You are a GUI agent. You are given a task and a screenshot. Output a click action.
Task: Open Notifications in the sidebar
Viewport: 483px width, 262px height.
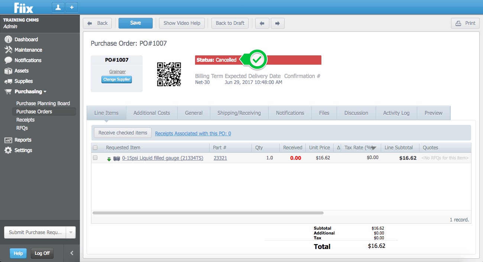pos(28,60)
